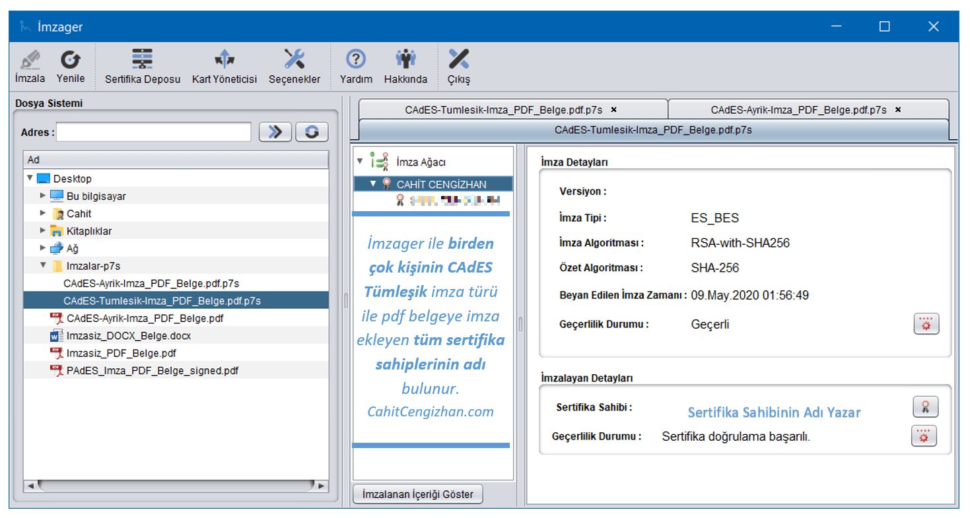Click İmzalanan İçeriği Göster button
970x518 pixels.
pos(418,494)
